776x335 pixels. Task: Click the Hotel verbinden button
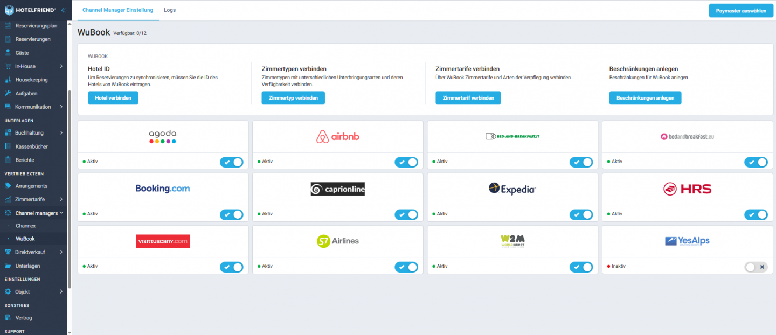[113, 98]
